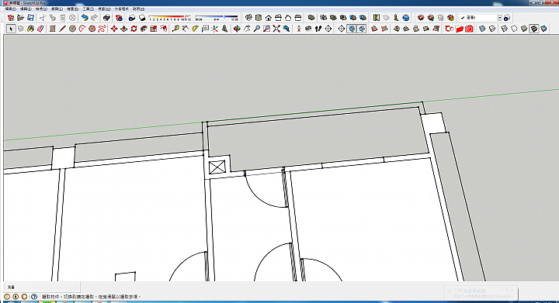Select the Arc drawing tool
This screenshot has height=303, width=559.
click(82, 29)
